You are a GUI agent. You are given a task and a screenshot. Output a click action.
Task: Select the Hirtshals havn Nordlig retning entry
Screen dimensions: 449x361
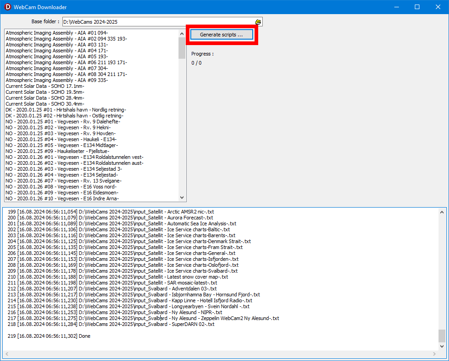(x=66, y=110)
